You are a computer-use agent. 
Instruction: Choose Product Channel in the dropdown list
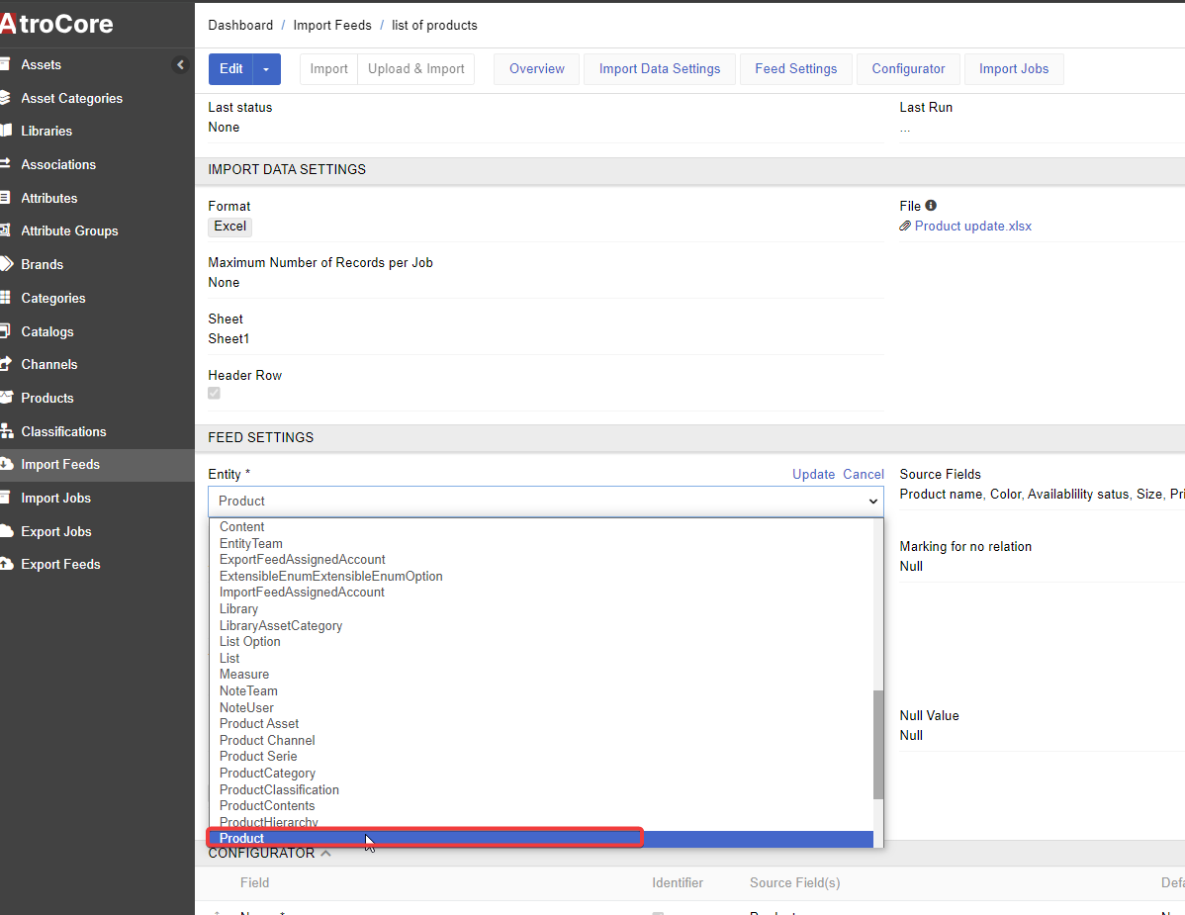tap(267, 740)
